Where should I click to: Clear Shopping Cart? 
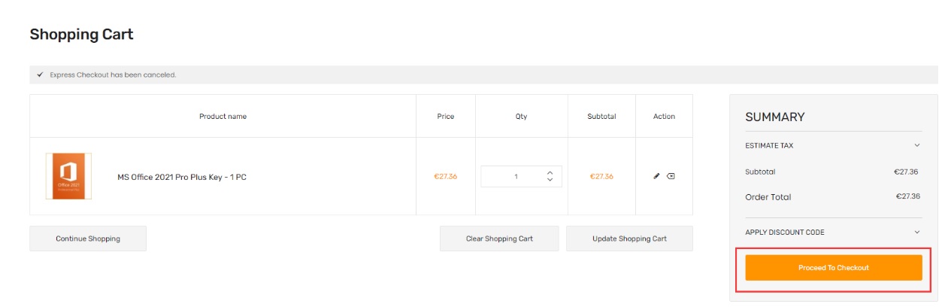(x=499, y=239)
